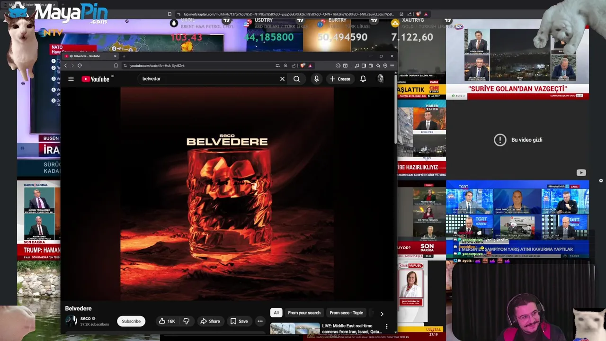Screen dimensions: 606x341
Task: Run search with the magnifier button
Action: click(296, 79)
